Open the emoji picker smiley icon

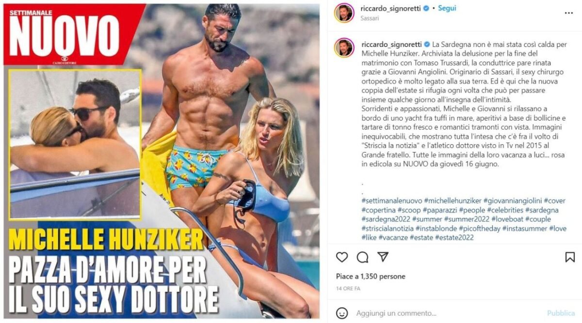tap(342, 313)
